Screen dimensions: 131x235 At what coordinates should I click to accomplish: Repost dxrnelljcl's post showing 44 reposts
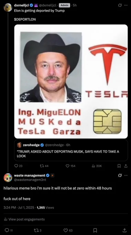coord(44,166)
